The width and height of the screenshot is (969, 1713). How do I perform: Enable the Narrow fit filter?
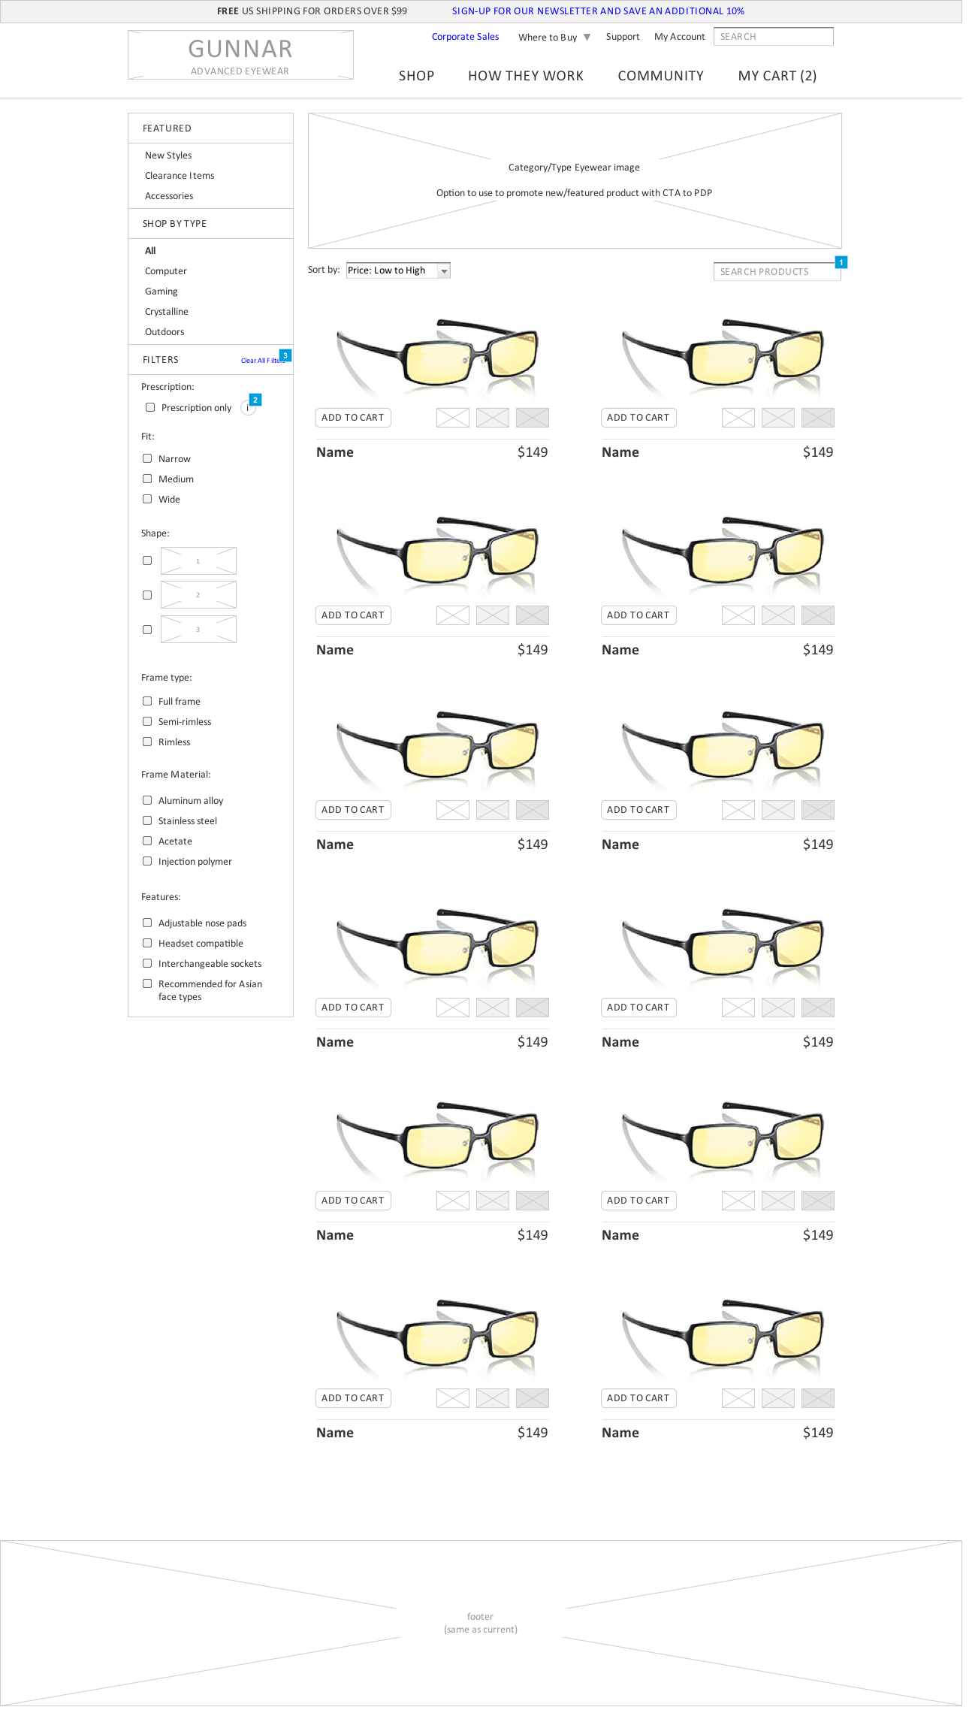[147, 458]
